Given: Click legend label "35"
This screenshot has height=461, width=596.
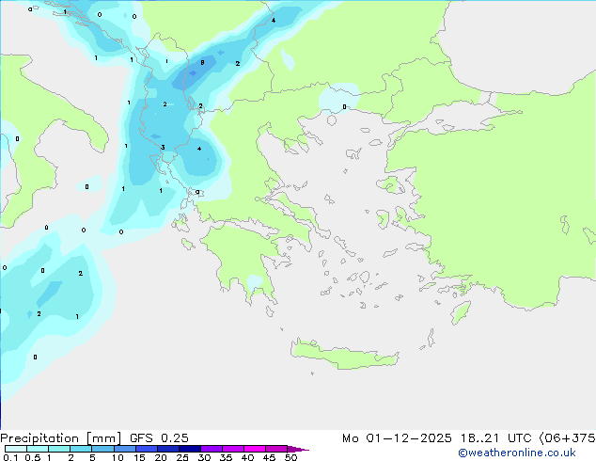Looking at the screenshot, I should tap(226, 457).
